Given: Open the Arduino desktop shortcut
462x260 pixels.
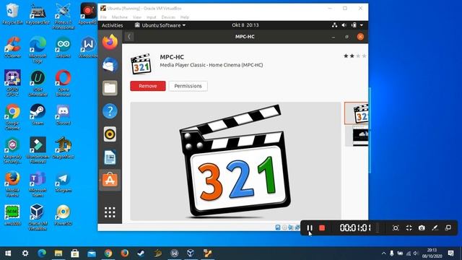Looking at the screenshot, I should (63, 47).
